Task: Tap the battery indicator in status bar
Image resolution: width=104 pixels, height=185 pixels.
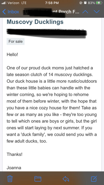Action: point(99,3)
